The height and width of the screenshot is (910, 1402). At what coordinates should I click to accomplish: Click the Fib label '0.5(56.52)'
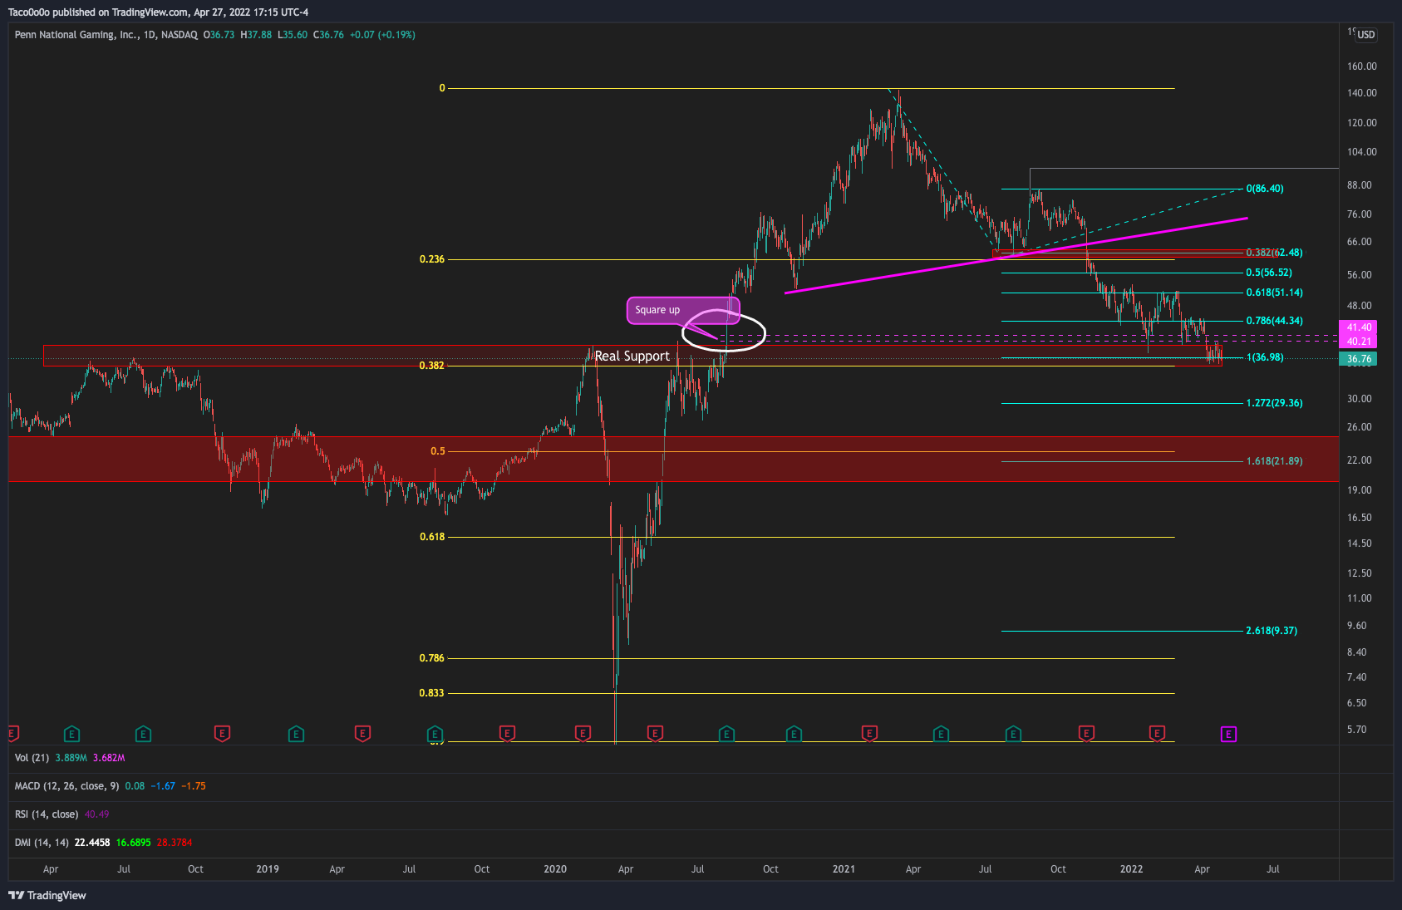pos(1268,273)
